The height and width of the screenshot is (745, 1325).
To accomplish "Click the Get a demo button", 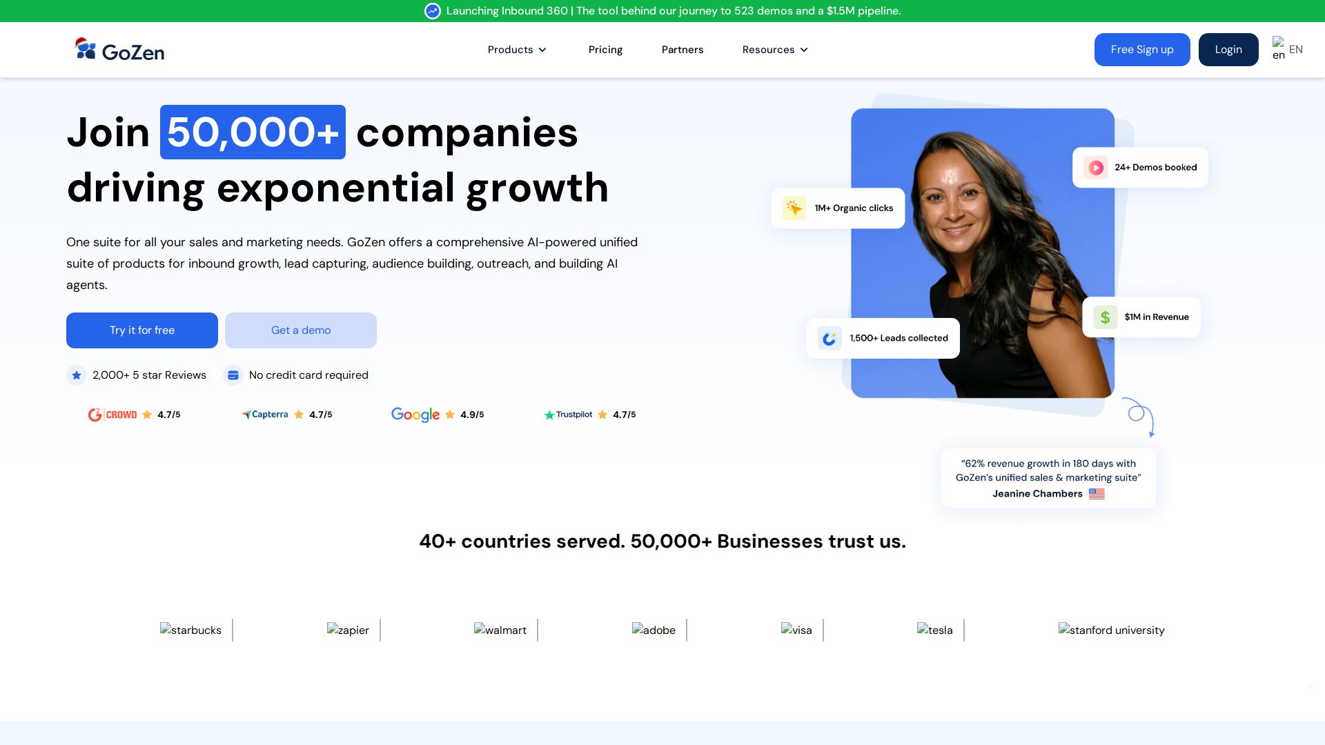I will (301, 330).
